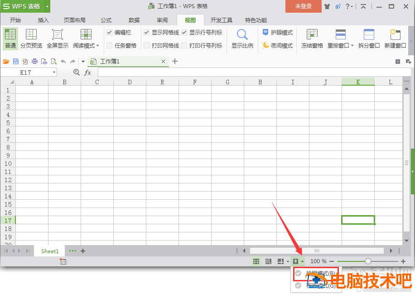The height and width of the screenshot is (294, 415).
Task: Click 新建窗口 new window
Action: click(x=395, y=39)
